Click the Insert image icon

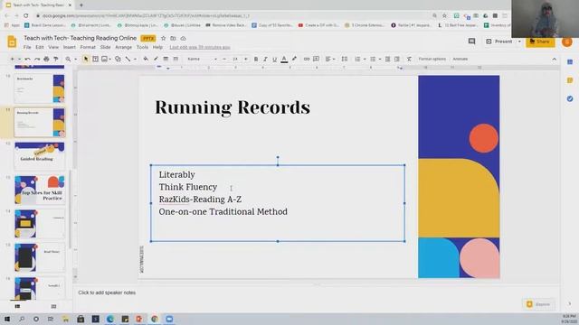tap(105, 59)
